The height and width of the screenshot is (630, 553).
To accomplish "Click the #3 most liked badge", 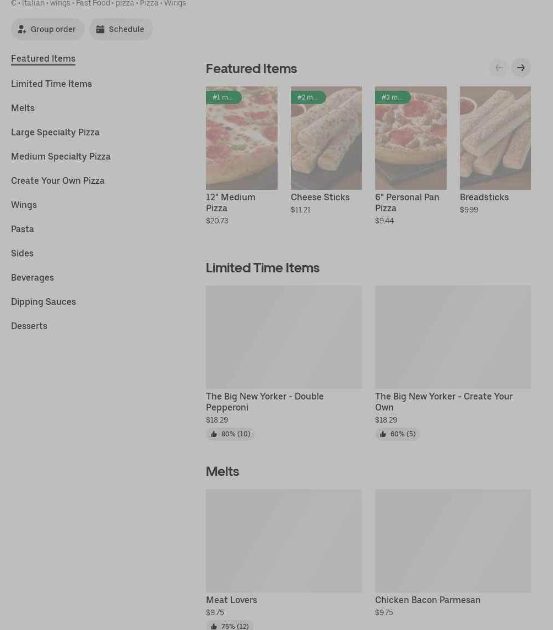I will pos(392,97).
